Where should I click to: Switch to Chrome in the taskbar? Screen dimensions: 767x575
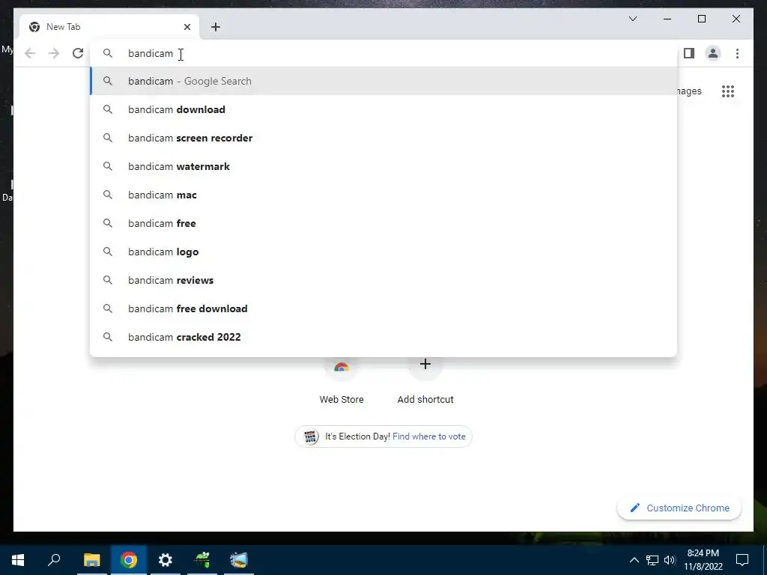point(129,560)
